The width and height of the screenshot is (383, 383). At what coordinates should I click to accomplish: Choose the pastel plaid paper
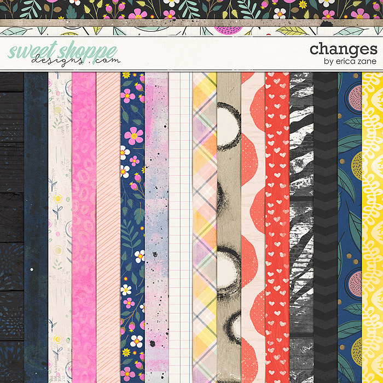205,228
